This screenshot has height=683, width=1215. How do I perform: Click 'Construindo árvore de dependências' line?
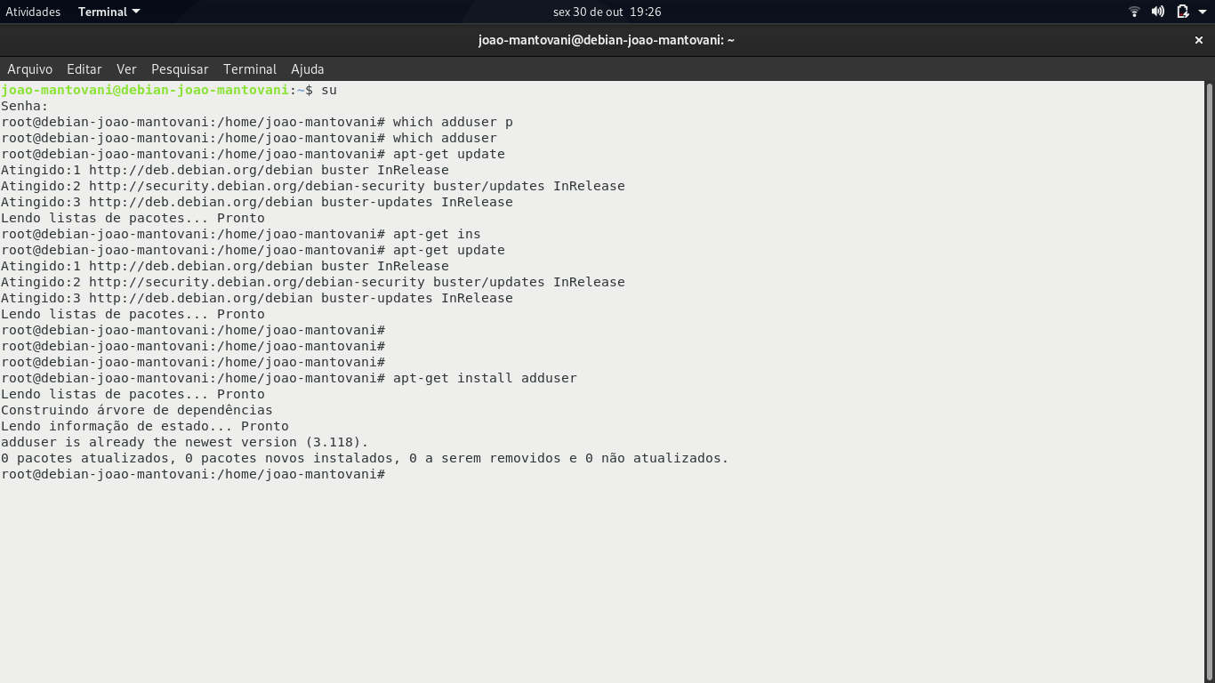(x=137, y=410)
